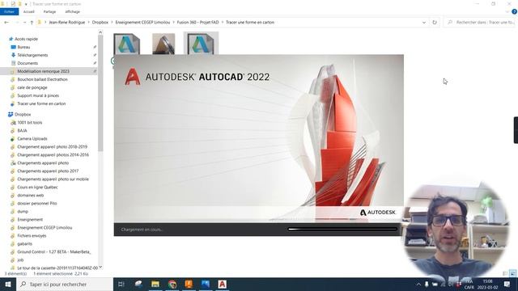
Task: Click Enseignement CEGEP Limoilou breadcrumb
Action: click(142, 23)
